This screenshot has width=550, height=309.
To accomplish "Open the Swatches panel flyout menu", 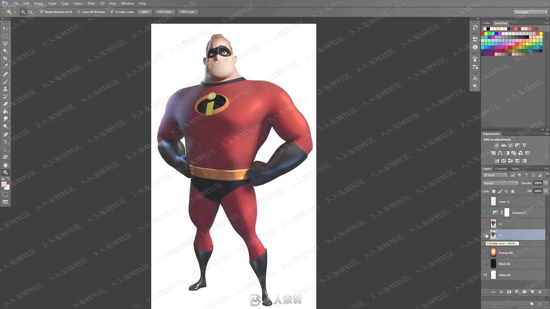I will 546,23.
